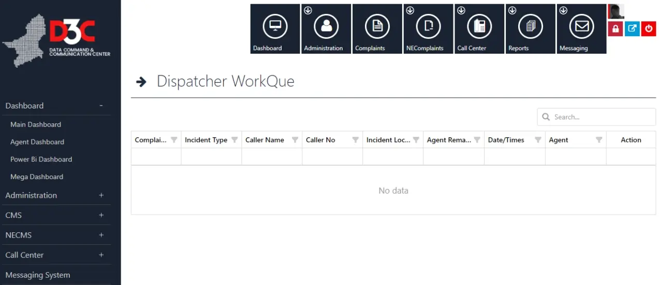
Task: Collapse the Dashboard sidebar section
Action: coord(101,105)
